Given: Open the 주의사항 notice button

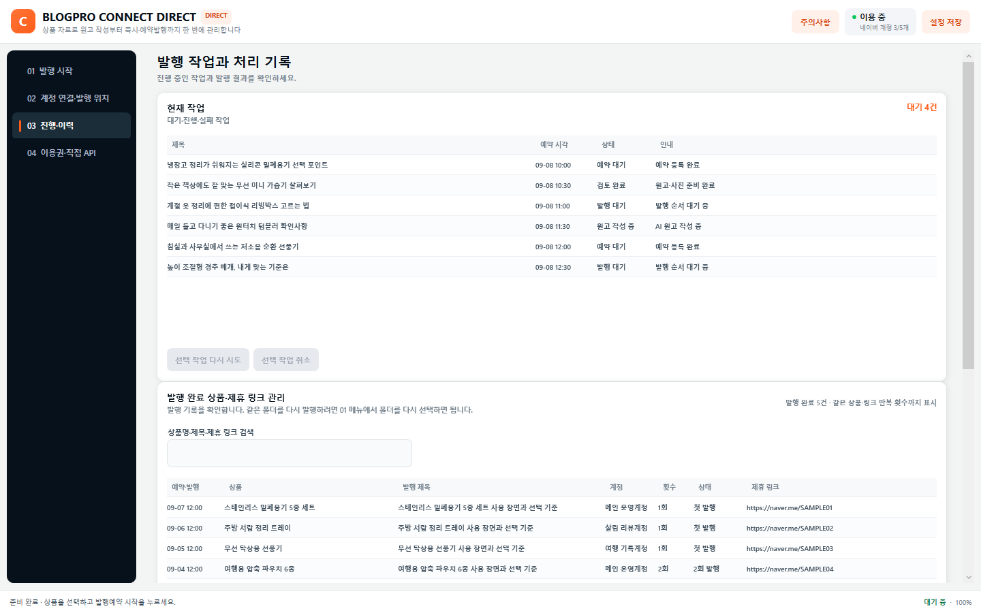Looking at the screenshot, I should (x=815, y=22).
